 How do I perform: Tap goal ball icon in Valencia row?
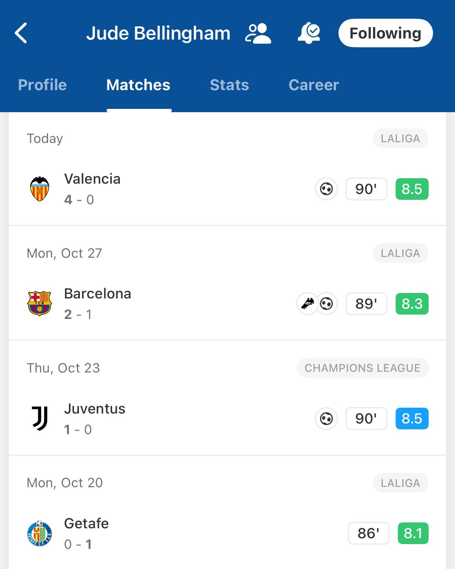[x=326, y=189]
